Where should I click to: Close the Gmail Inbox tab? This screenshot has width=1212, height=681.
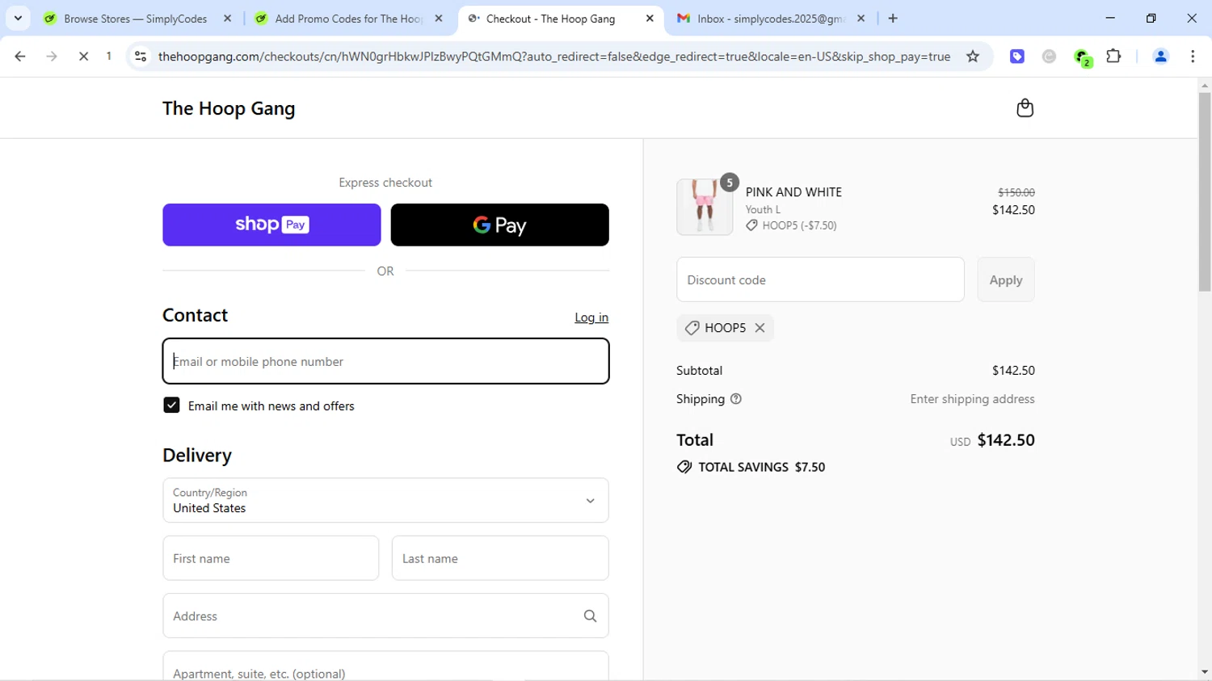[x=861, y=19]
